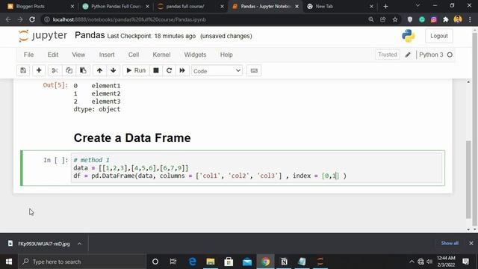
Task: Open the Cell menu
Action: pyautogui.click(x=134, y=55)
